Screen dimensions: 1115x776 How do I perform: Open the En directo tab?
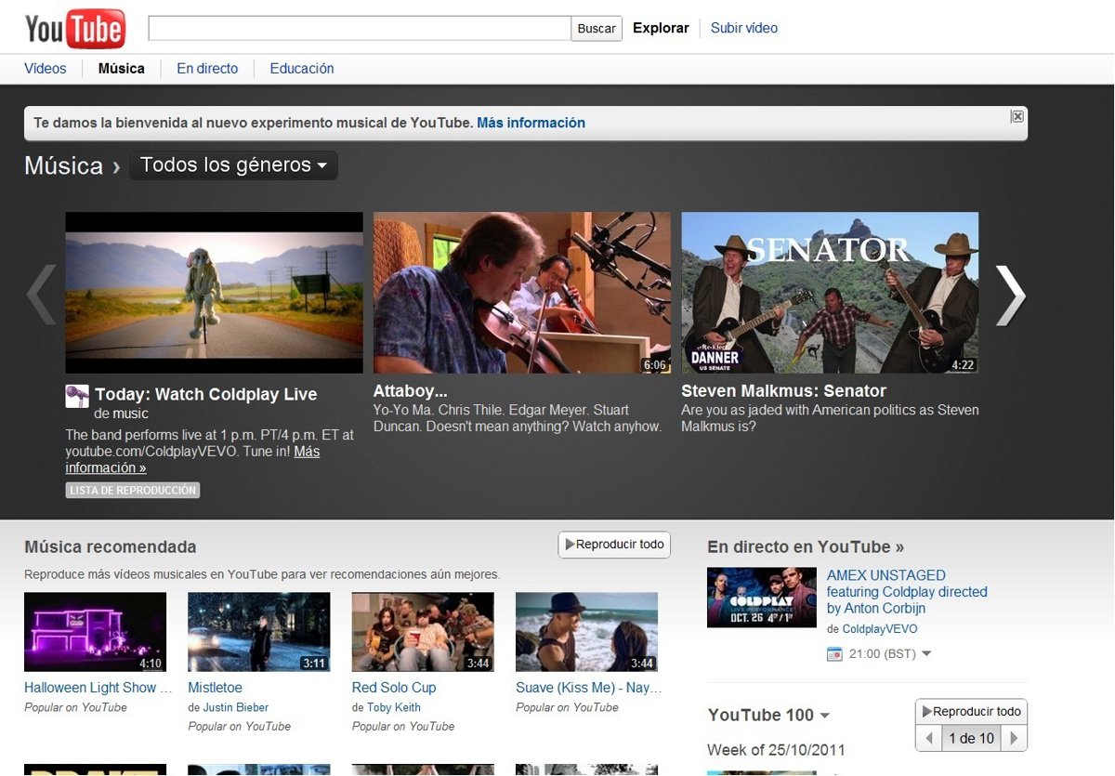point(207,69)
